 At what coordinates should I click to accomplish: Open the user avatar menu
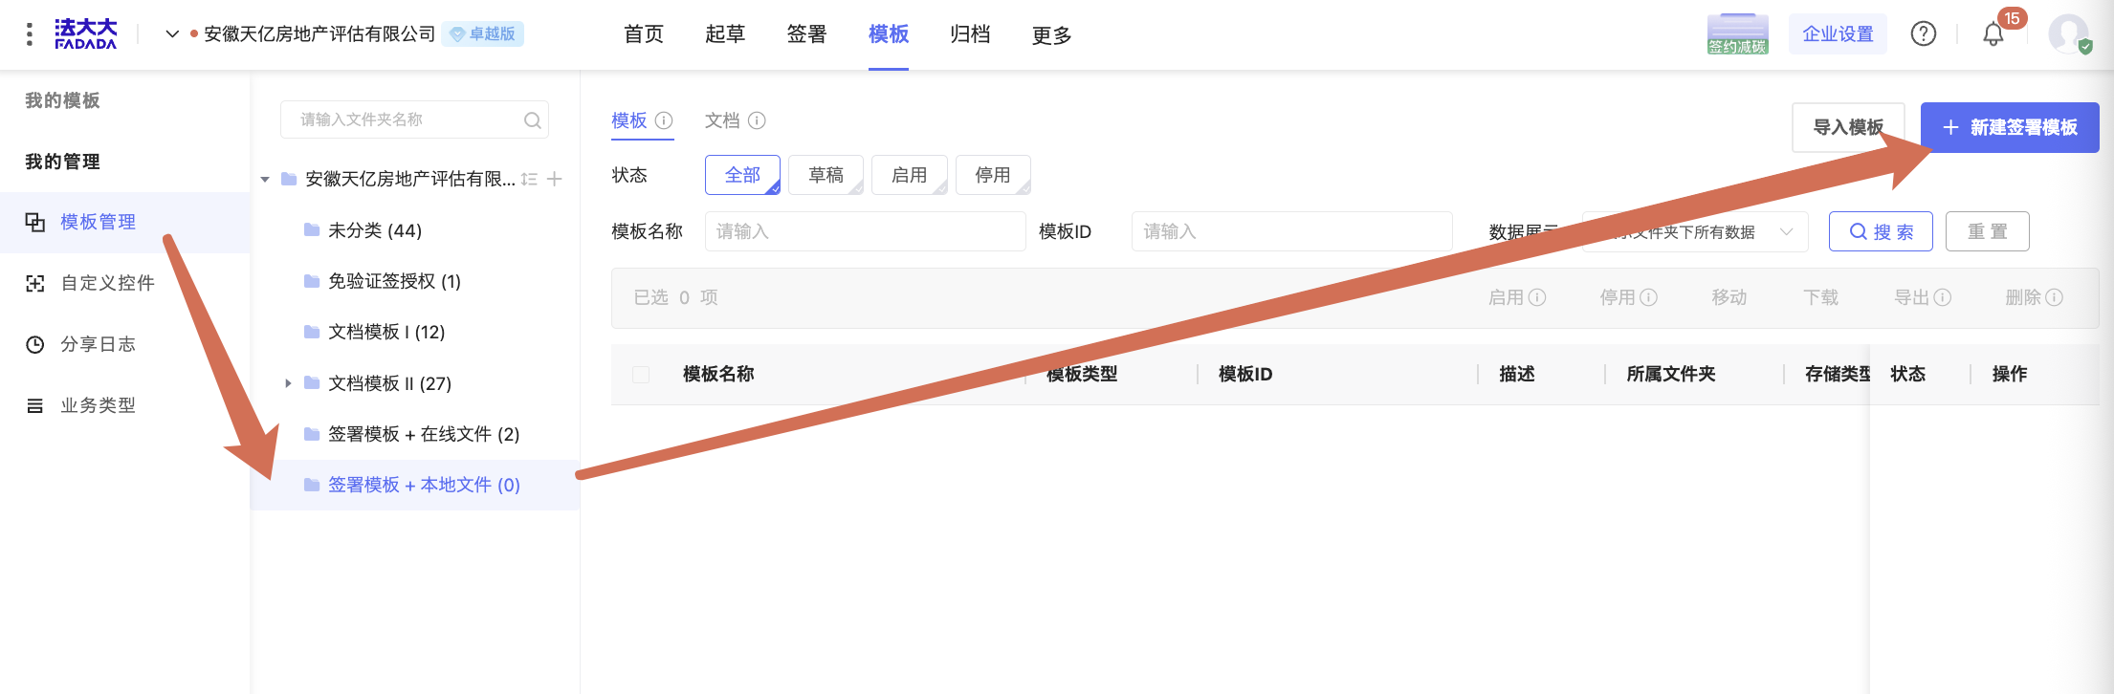click(2068, 34)
